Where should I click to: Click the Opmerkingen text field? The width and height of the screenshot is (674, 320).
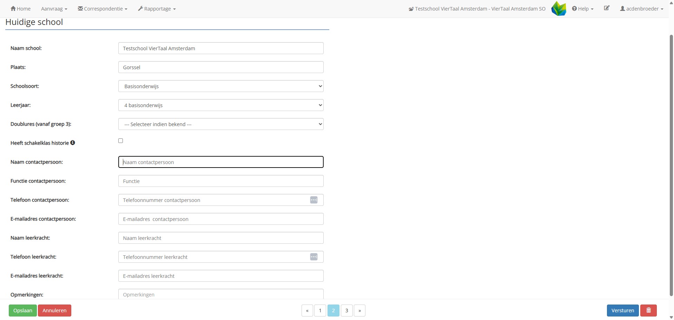[x=221, y=294]
